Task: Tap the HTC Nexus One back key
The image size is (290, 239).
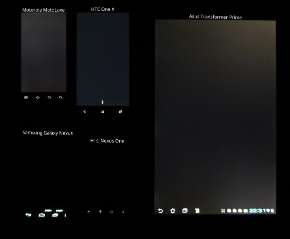Action: [x=89, y=212]
